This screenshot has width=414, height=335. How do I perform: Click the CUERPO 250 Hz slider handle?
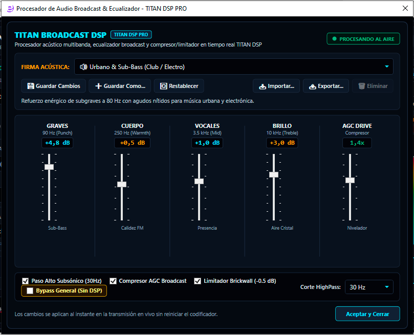[122, 185]
